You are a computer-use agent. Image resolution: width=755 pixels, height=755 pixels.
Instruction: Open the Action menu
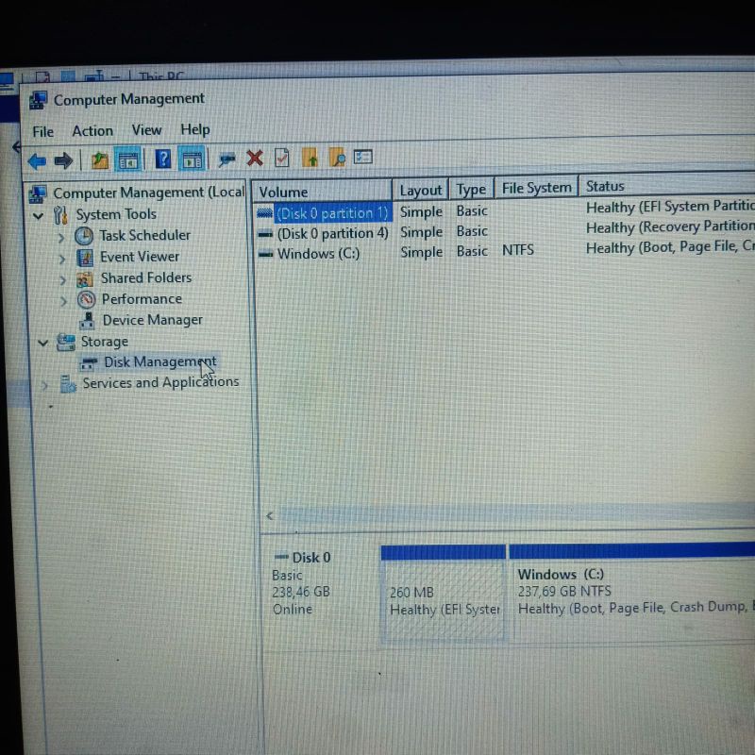click(x=92, y=131)
